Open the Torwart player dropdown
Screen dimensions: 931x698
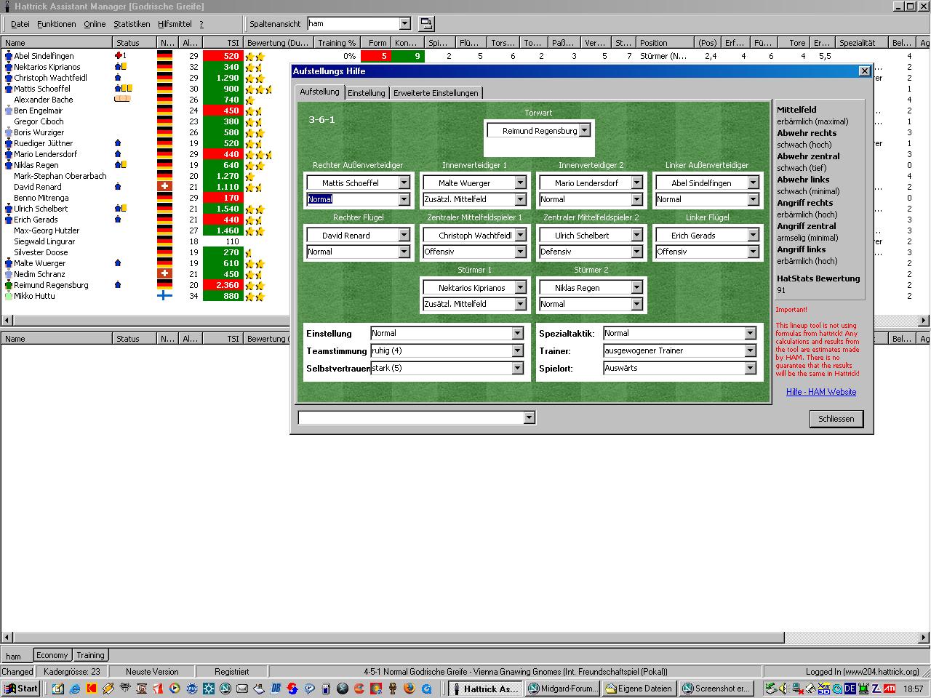[x=584, y=131]
